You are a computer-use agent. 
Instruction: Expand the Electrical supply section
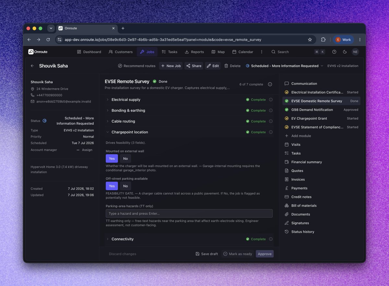(189, 100)
